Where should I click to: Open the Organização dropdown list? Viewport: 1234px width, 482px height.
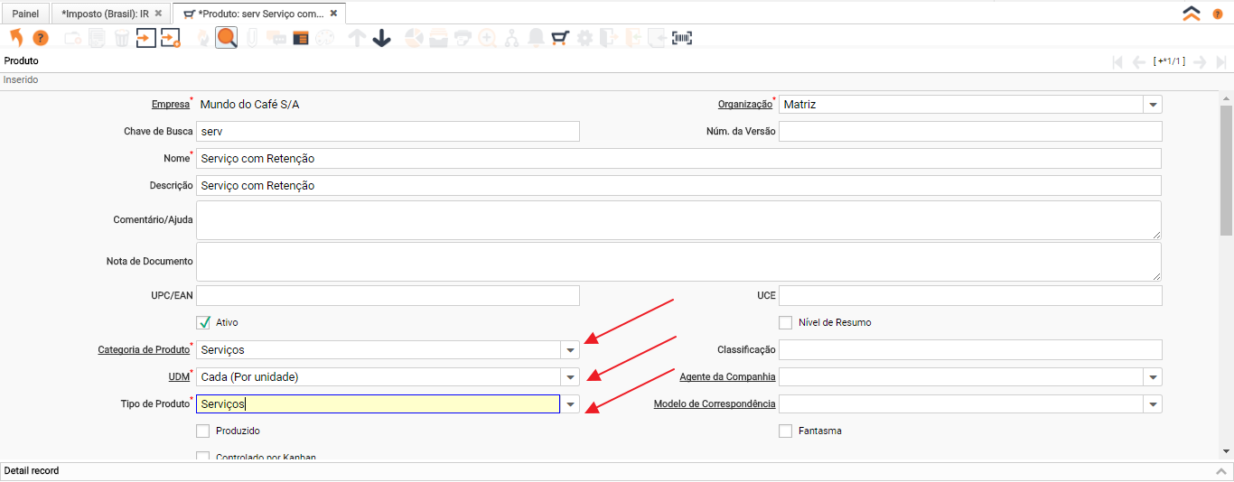coord(1153,105)
